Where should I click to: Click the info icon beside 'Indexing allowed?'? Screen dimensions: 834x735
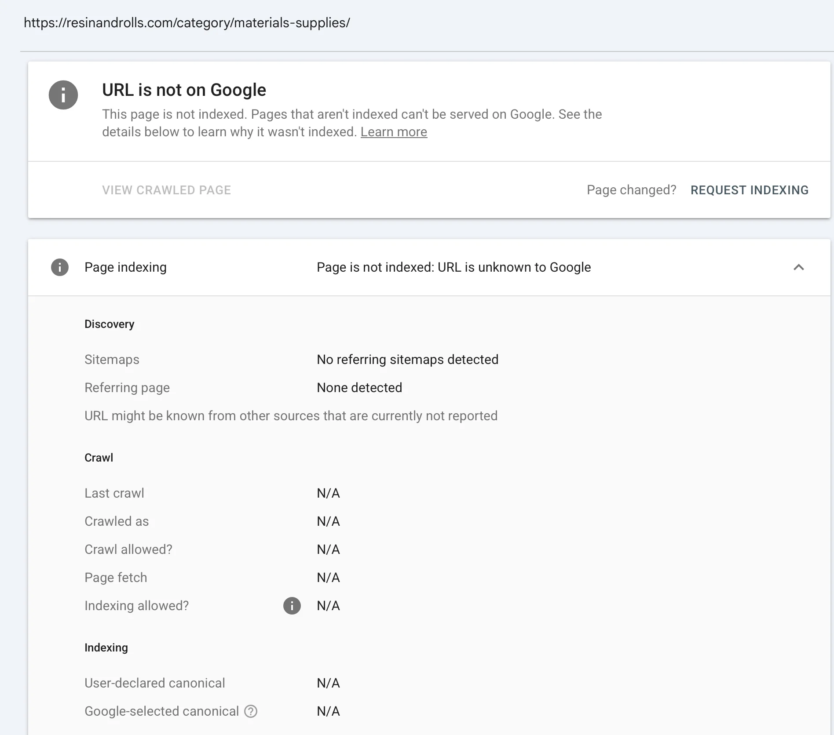pos(292,606)
